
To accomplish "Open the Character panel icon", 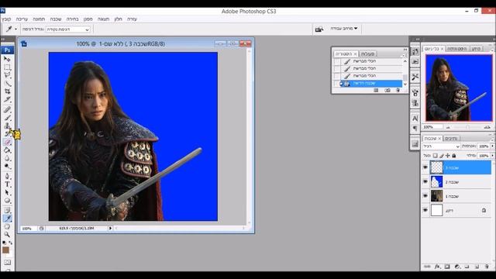I will click(415, 119).
